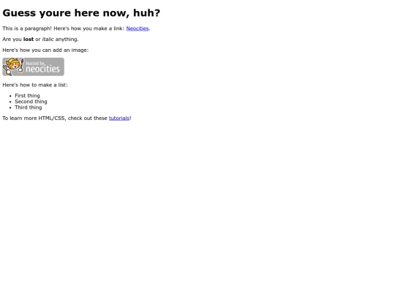
Task: Click the bullet beside 'Third thing'
Action: [x=10, y=107]
